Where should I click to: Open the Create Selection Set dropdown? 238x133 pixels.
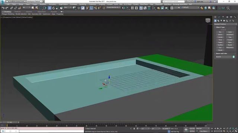click(113, 7)
